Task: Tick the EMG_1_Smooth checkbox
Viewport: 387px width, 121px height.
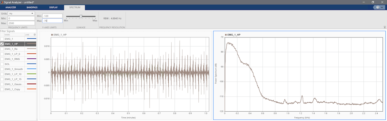Action: click(x=2, y=69)
